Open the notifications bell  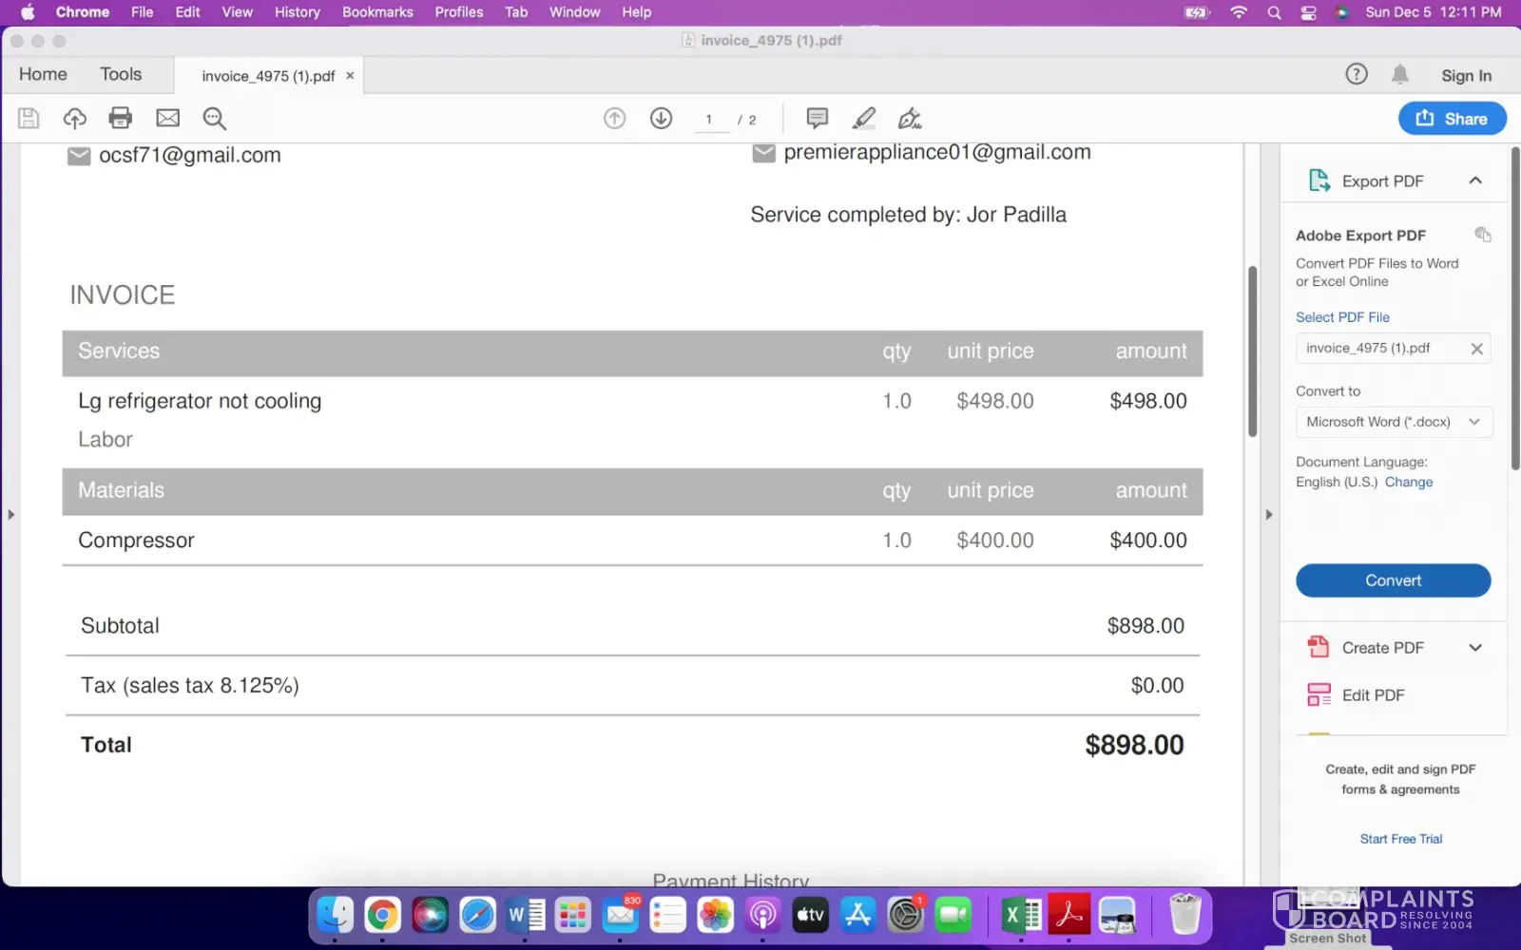pyautogui.click(x=1399, y=74)
